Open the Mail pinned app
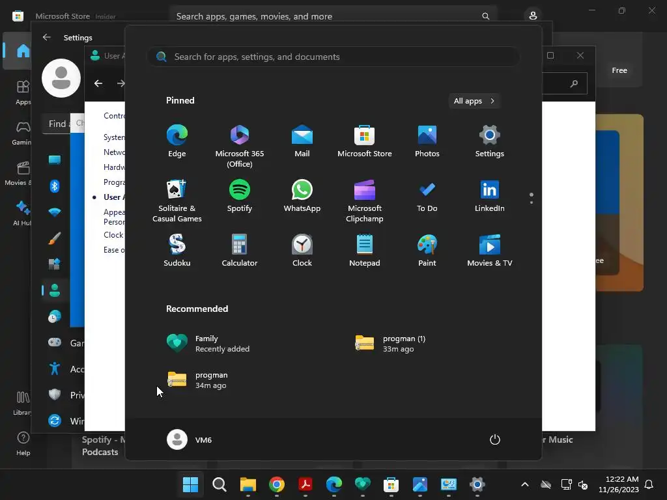667x500 pixels. click(x=302, y=141)
